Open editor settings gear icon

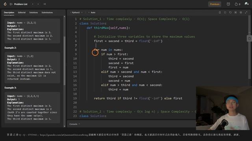(x=241, y=12)
